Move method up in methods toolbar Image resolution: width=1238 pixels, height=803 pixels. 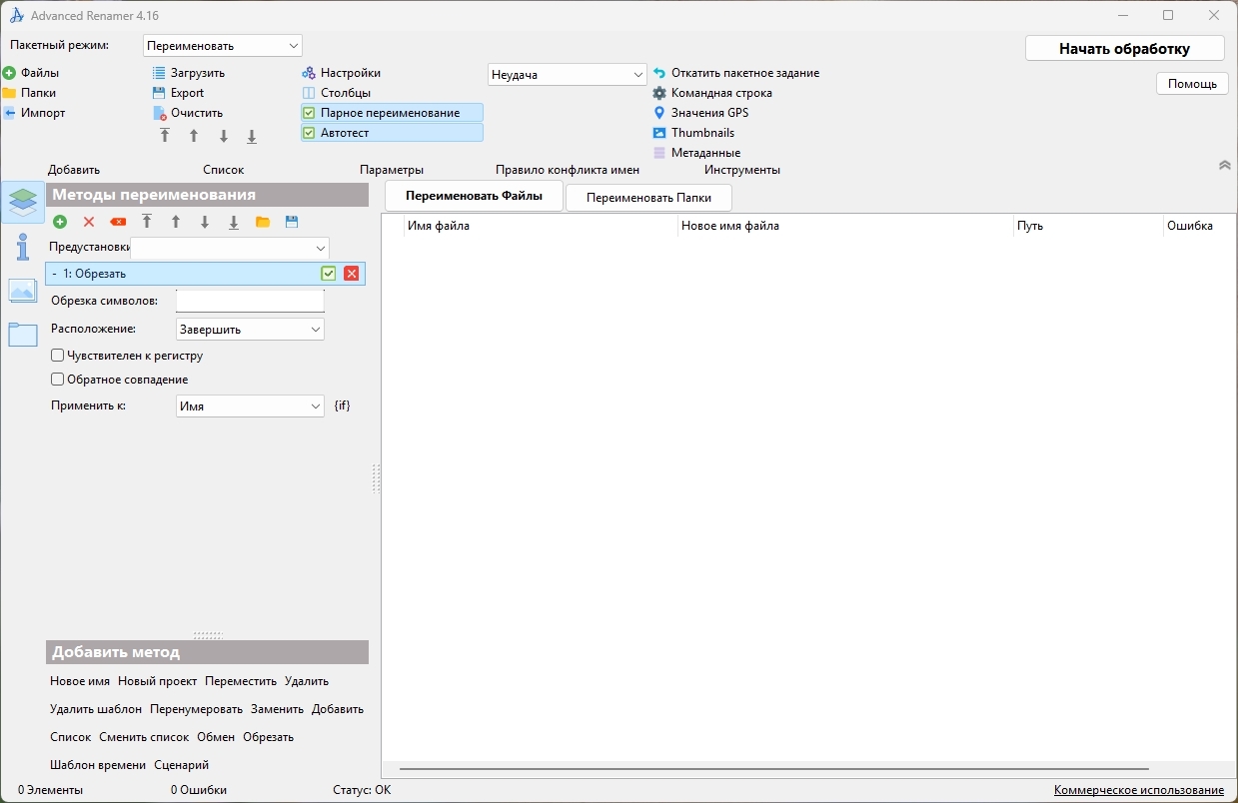pyautogui.click(x=176, y=222)
